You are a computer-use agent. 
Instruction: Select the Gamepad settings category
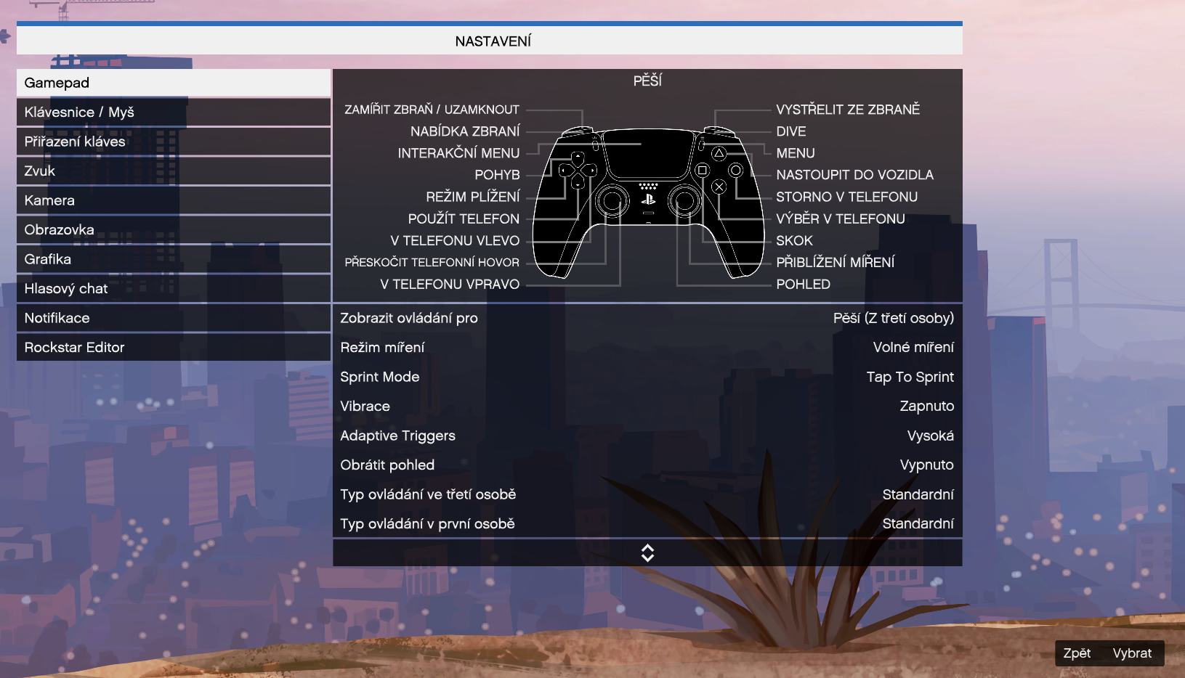174,83
